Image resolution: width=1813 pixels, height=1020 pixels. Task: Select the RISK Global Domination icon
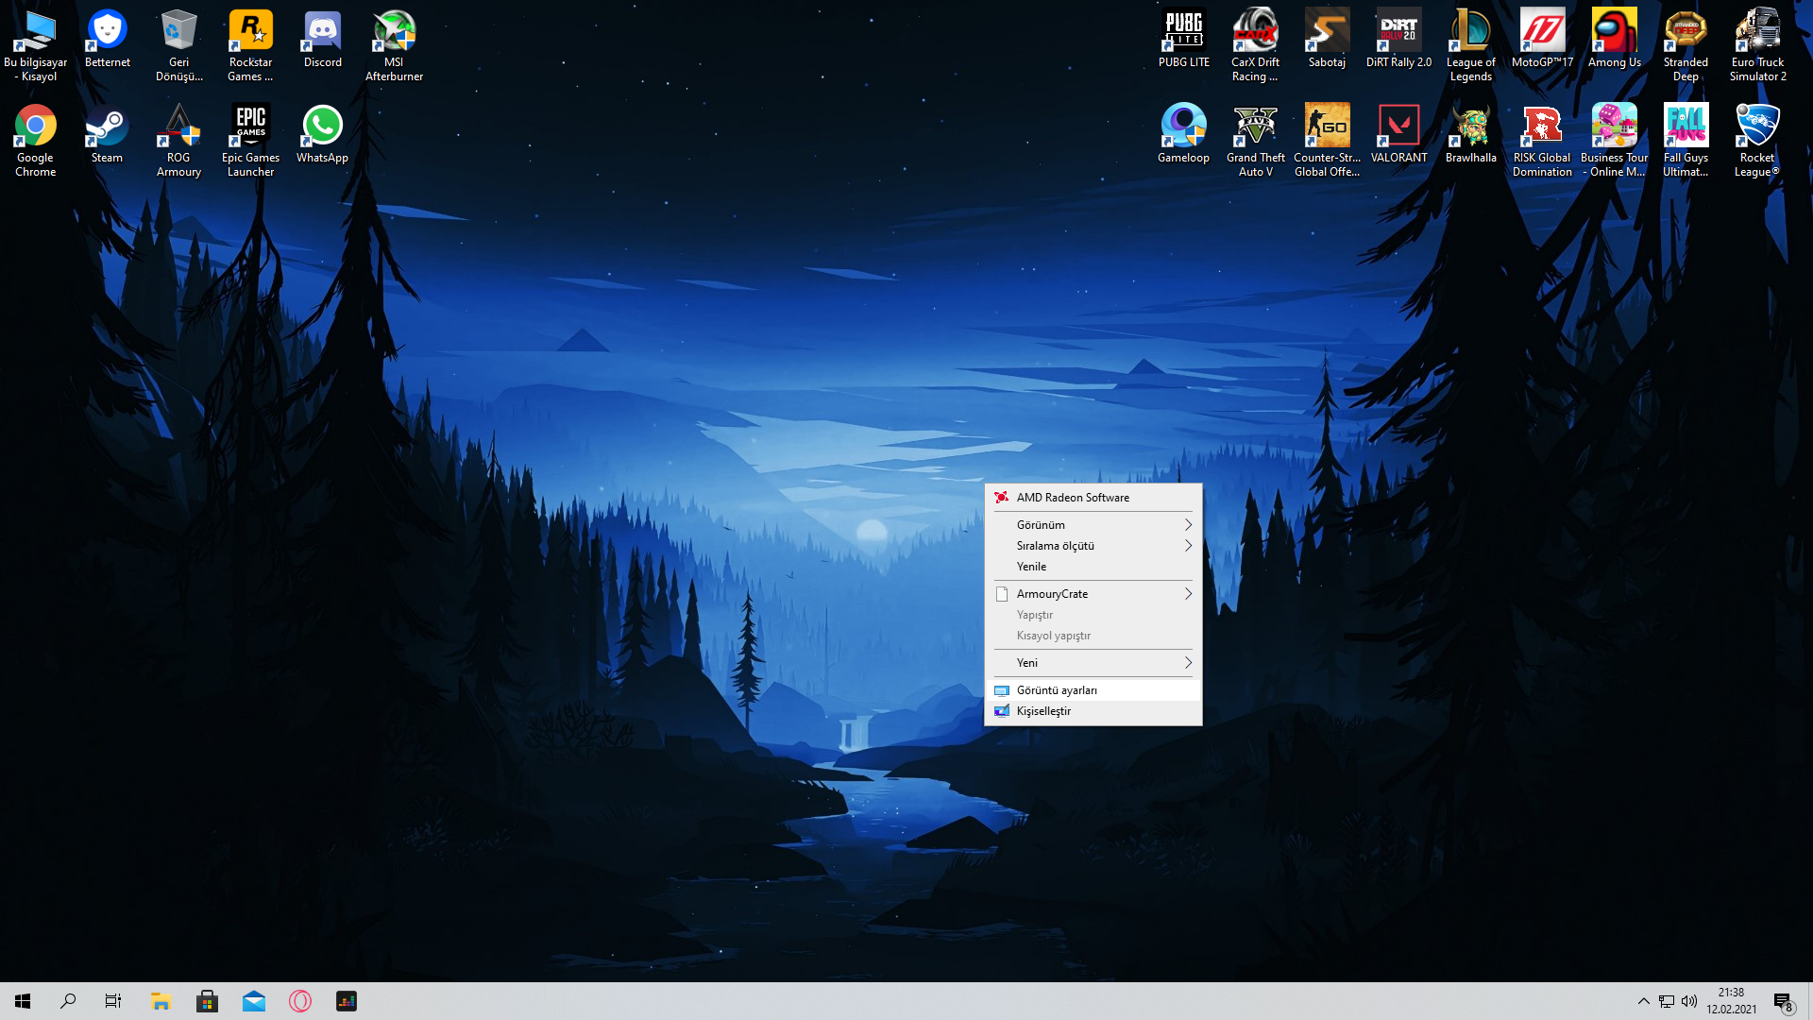coord(1543,141)
